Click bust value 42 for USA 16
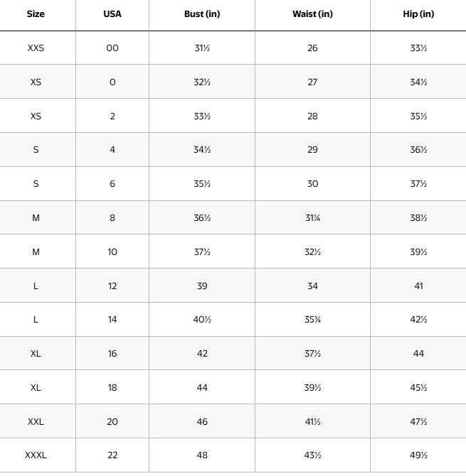The height and width of the screenshot is (476, 466). [x=202, y=354]
